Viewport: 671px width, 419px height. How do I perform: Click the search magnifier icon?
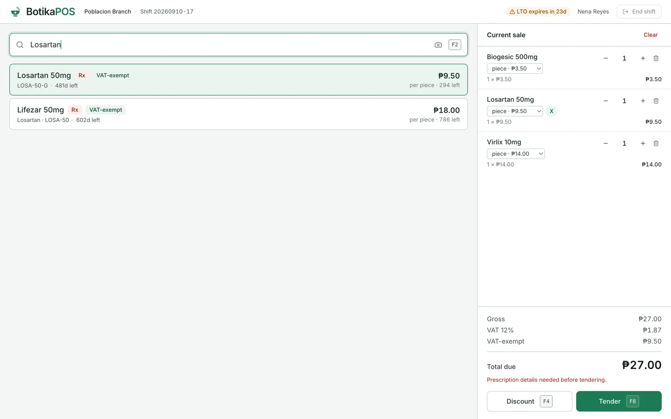pyautogui.click(x=20, y=45)
